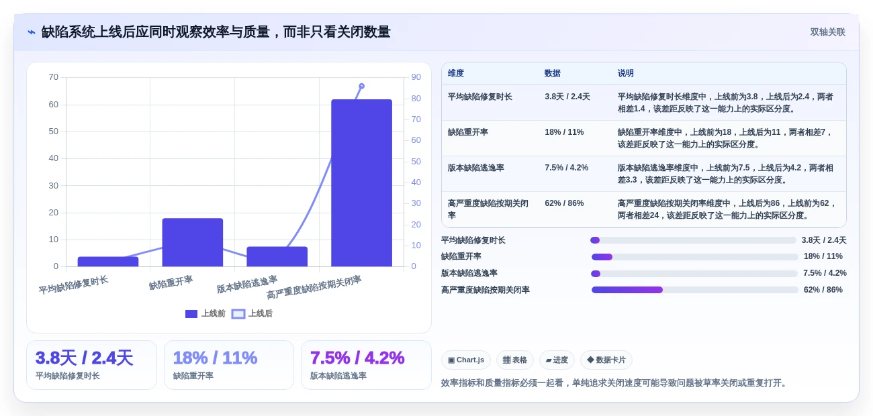This screenshot has height=416, width=873.
Task: Click the 平均缺陷修复时长 bar in the chart
Action: pyautogui.click(x=108, y=262)
